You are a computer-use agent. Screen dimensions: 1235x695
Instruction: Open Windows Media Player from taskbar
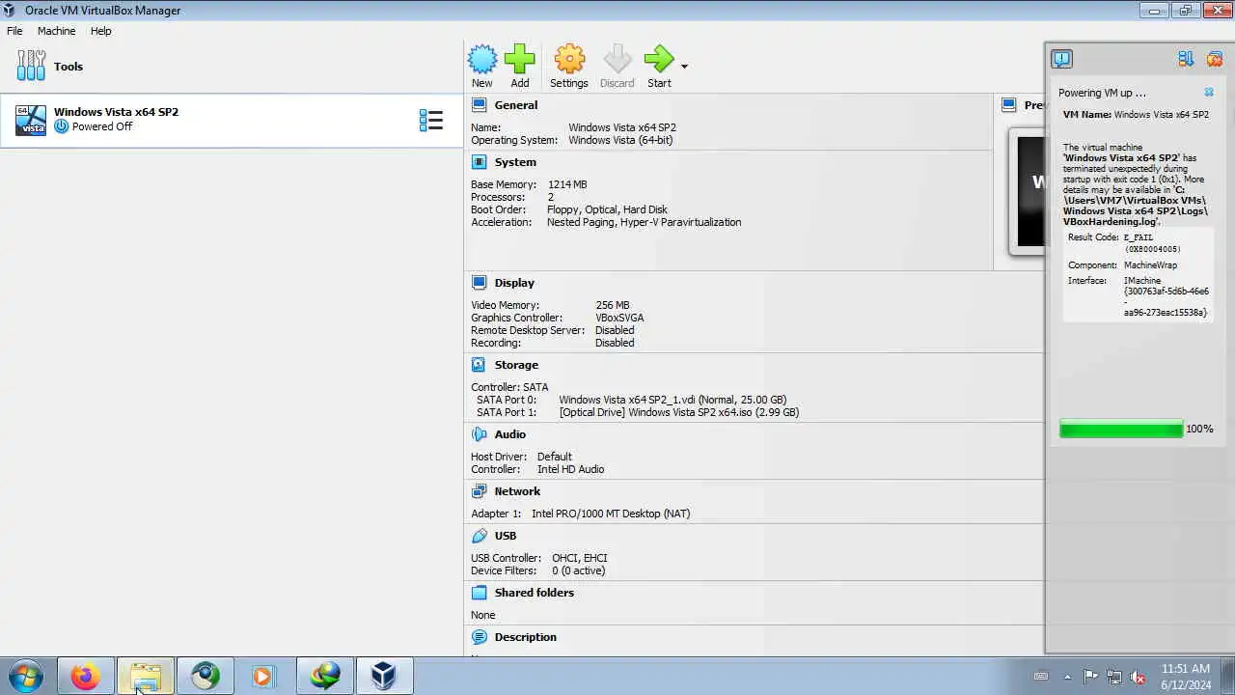[262, 677]
